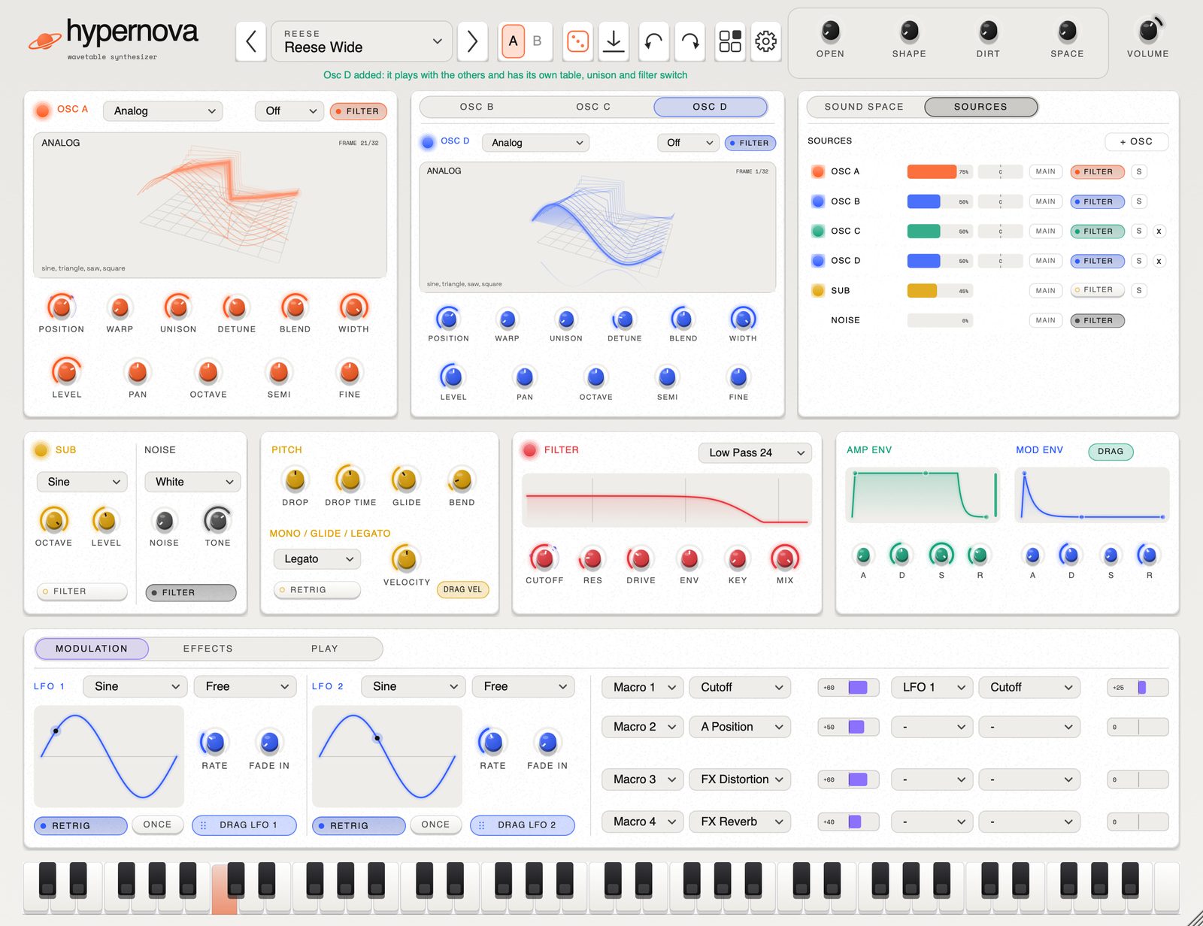Switch to the OSC B tab

(477, 107)
